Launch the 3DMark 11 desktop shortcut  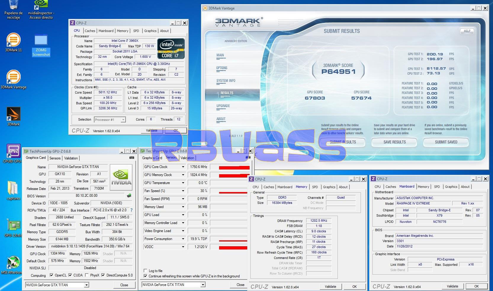13,42
